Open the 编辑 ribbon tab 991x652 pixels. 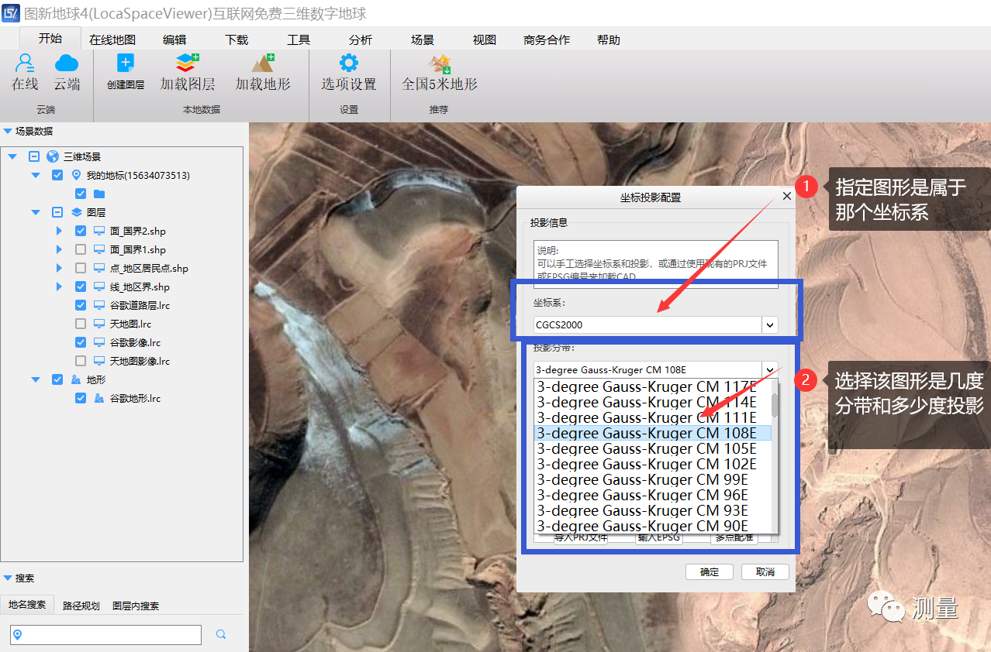point(174,39)
